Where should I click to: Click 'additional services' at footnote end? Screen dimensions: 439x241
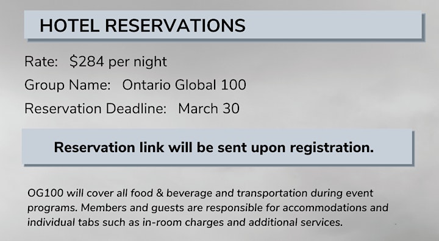[x=296, y=222]
